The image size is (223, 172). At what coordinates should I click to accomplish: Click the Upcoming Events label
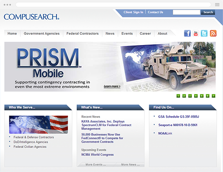point(94,150)
